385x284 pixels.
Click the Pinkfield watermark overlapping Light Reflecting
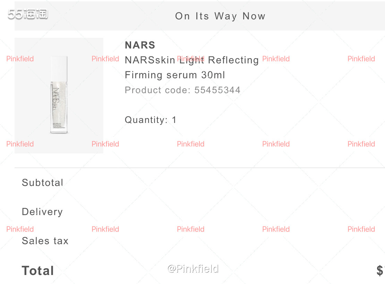pos(190,59)
